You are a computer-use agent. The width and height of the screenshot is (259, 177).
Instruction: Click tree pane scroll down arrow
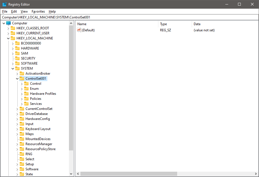(71, 174)
